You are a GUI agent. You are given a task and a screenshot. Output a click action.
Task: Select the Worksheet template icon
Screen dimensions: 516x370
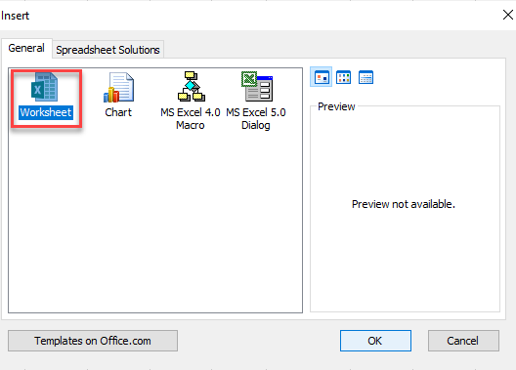(45, 88)
